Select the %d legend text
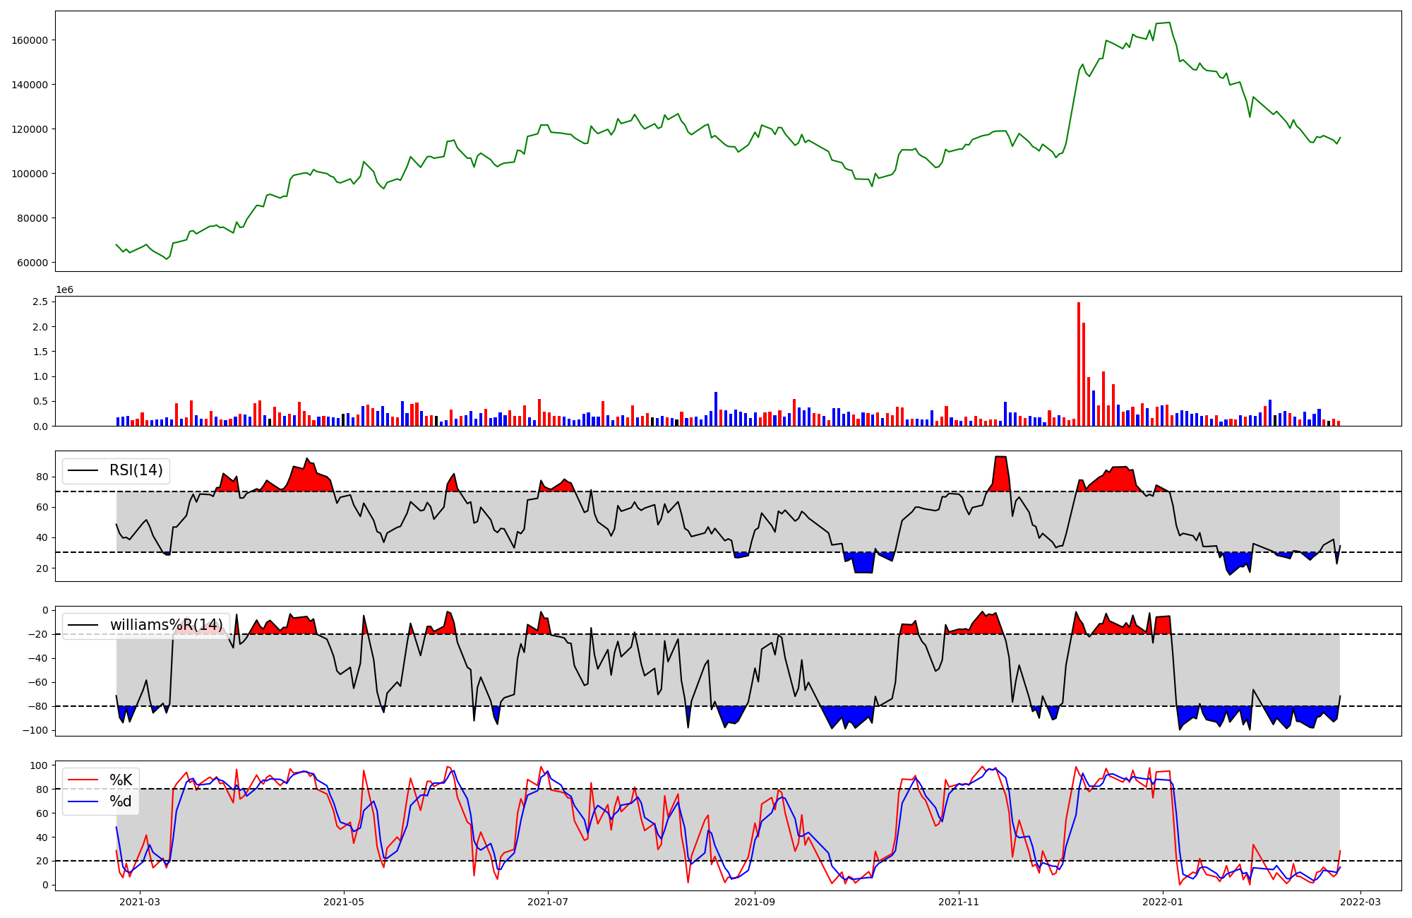The width and height of the screenshot is (1412, 918). tap(121, 801)
